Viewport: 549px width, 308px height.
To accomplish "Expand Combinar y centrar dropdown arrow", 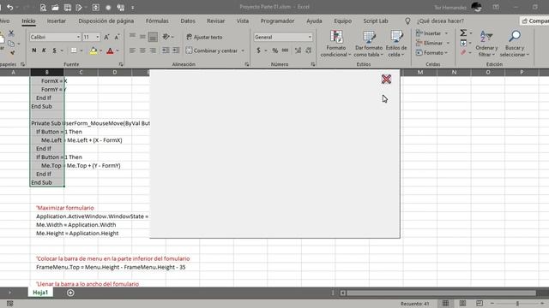I will tap(243, 50).
